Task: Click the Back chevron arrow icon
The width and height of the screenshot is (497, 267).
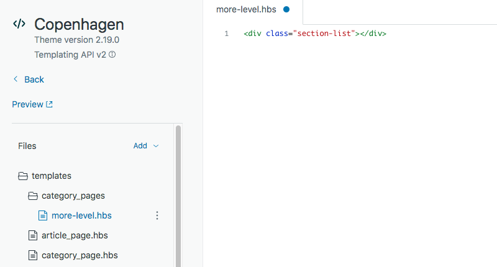Action: pos(16,79)
